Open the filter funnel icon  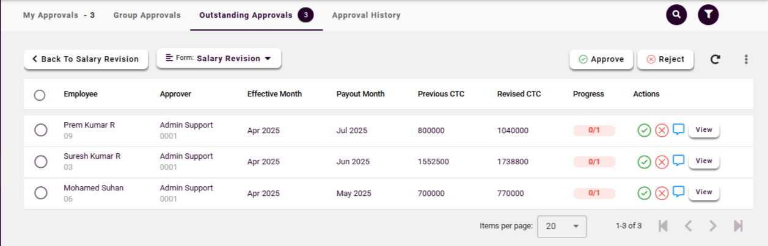(x=708, y=15)
